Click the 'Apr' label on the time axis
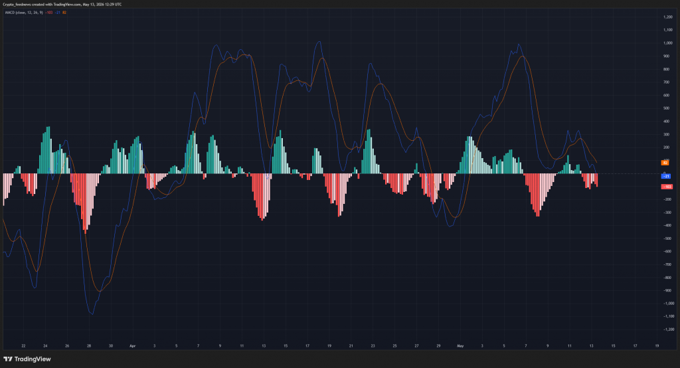The width and height of the screenshot is (680, 368). [133, 346]
